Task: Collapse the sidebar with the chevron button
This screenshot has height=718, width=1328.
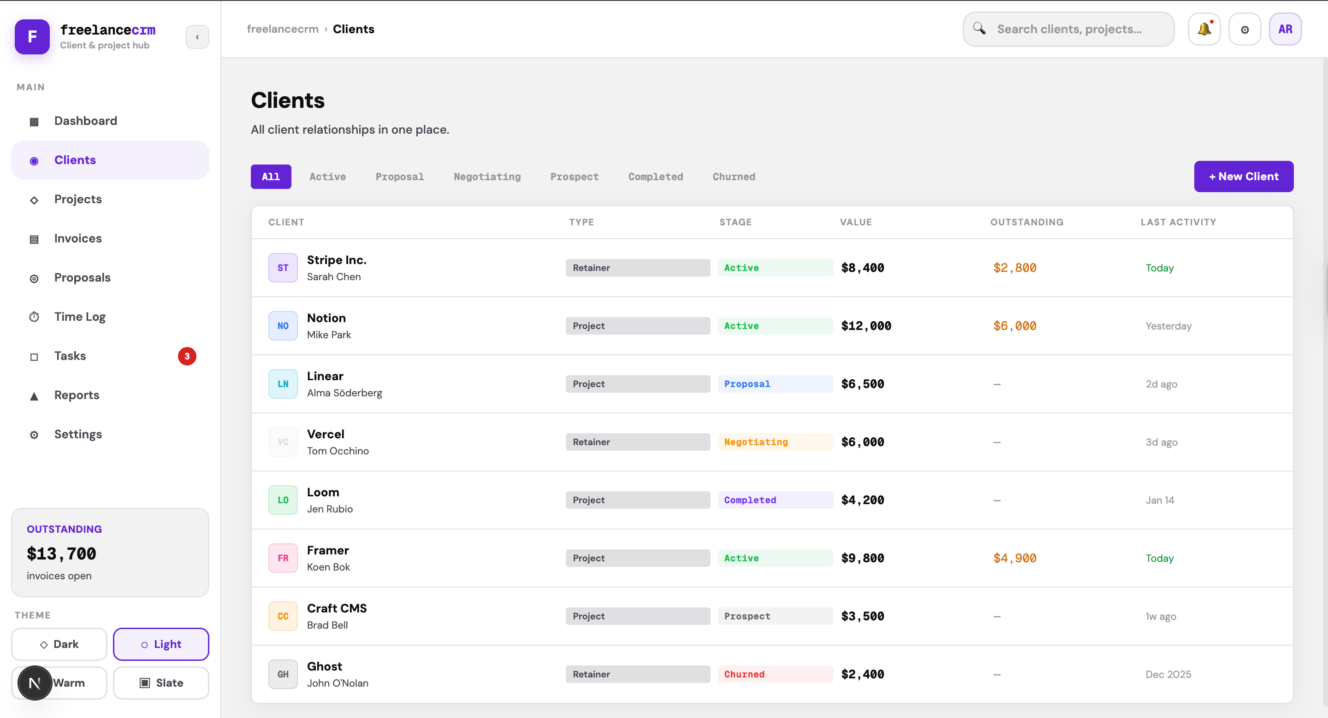Action: (197, 36)
